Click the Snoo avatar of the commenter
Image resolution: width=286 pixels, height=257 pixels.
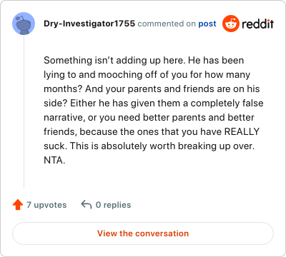coord(24,24)
